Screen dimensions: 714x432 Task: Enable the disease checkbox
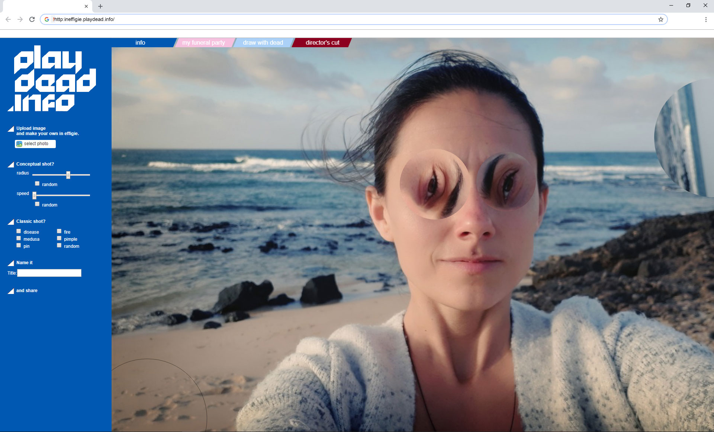click(x=19, y=231)
